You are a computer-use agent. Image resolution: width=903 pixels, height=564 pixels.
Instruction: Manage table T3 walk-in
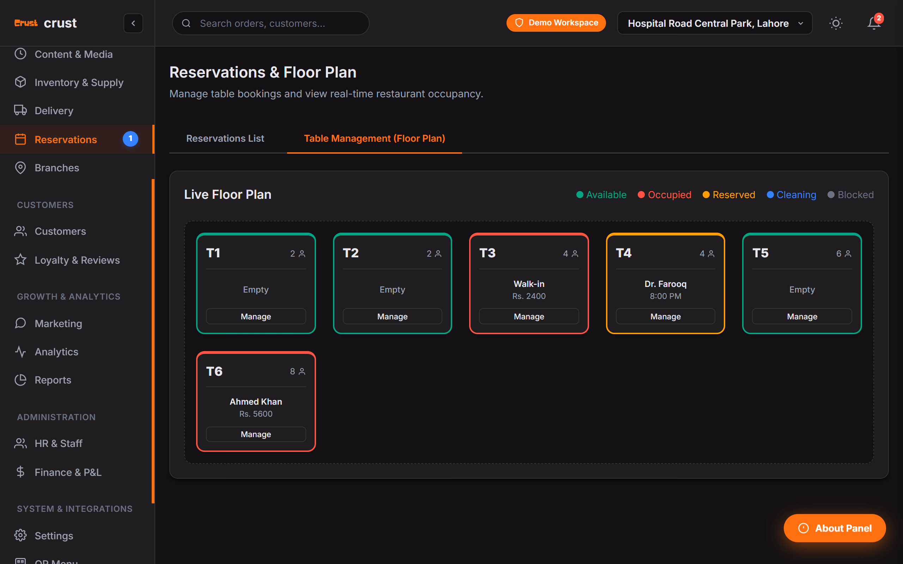[529, 316]
